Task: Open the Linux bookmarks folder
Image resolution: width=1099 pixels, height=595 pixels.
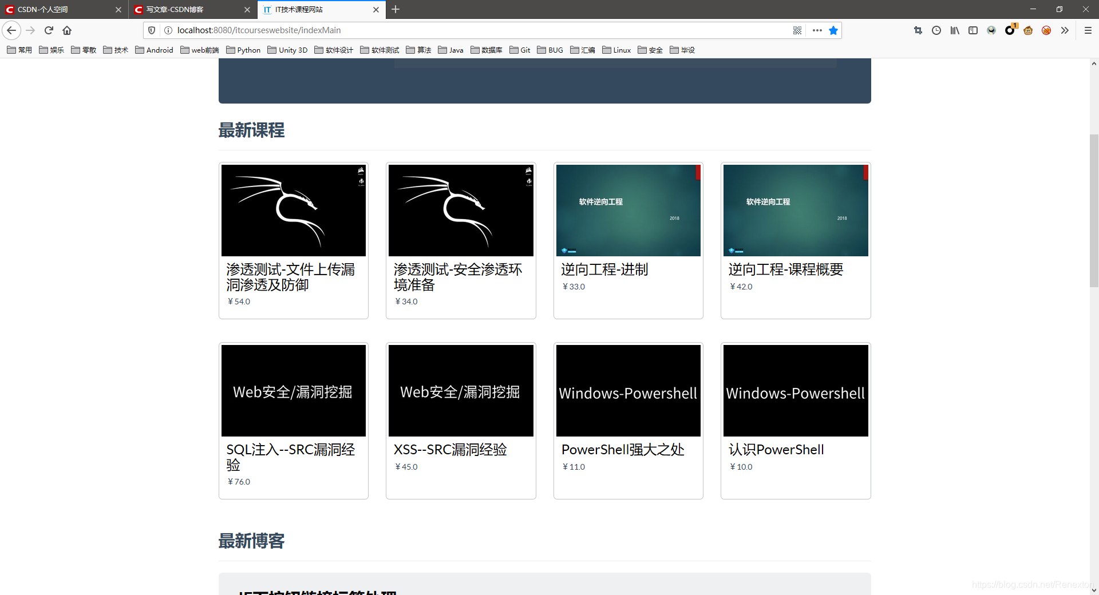Action: 616,50
